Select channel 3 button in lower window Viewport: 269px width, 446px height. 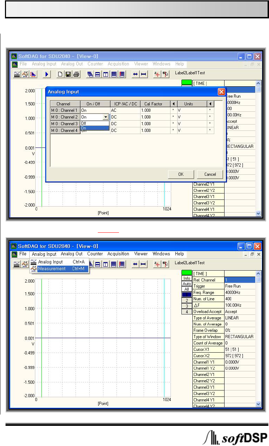pyautogui.click(x=187, y=306)
